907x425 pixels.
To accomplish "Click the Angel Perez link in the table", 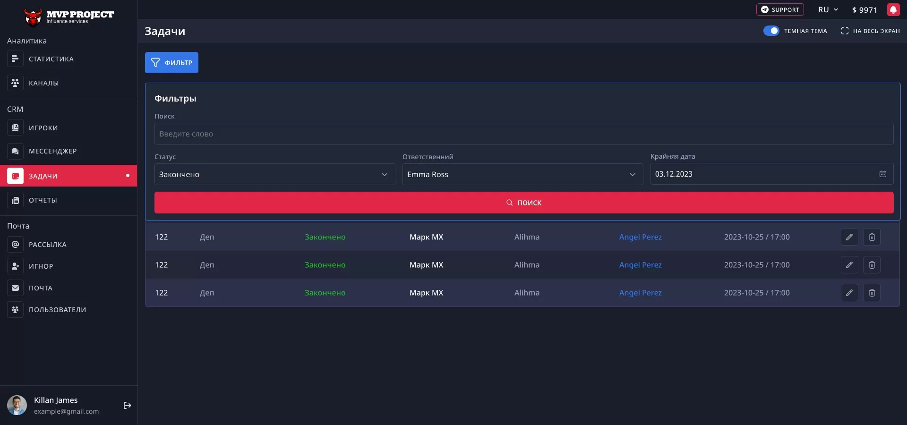I will 640,237.
